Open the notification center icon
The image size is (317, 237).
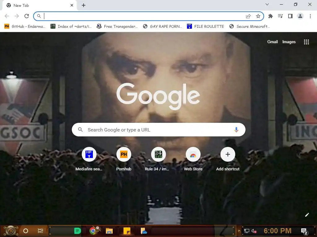304,231
